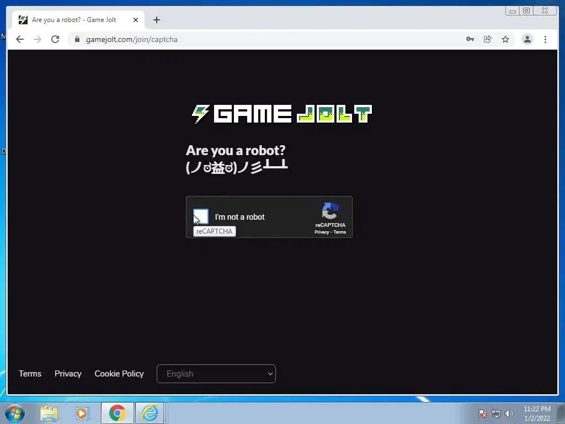Open the Chrome three-dot menu
The height and width of the screenshot is (424, 565).
click(x=545, y=39)
